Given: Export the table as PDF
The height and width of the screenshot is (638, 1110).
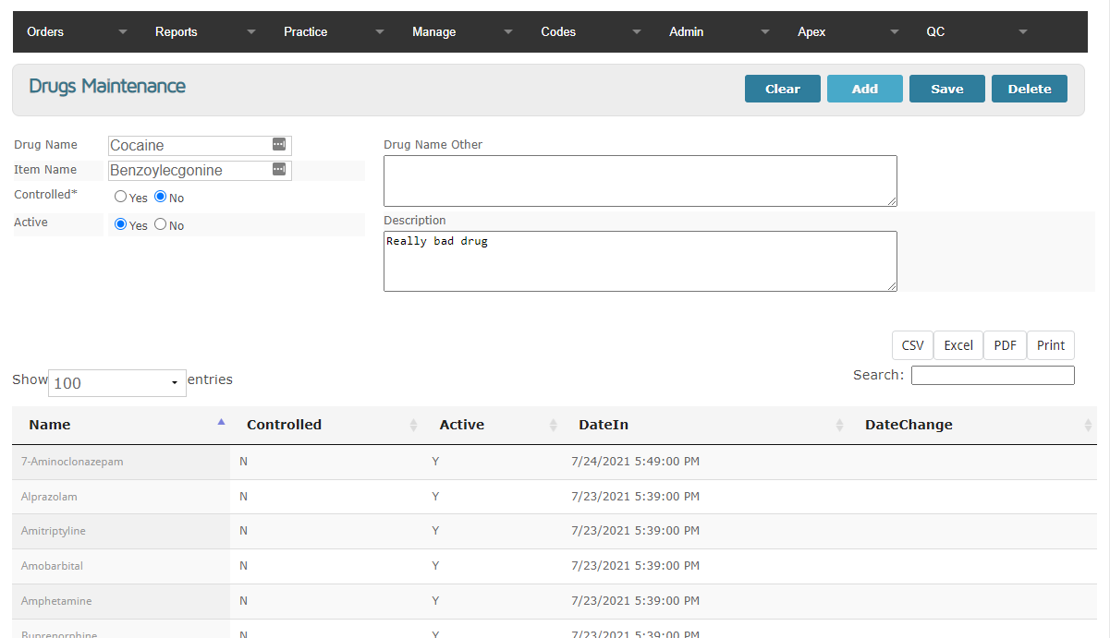Looking at the screenshot, I should click(1005, 345).
